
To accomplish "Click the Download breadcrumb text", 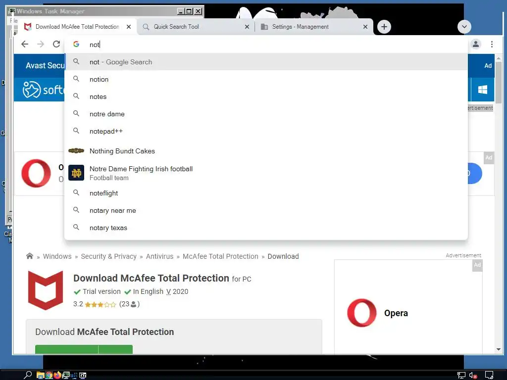I will 283,256.
